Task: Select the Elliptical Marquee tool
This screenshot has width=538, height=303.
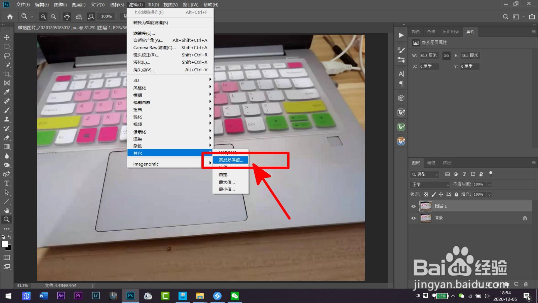Action: pyautogui.click(x=7, y=46)
